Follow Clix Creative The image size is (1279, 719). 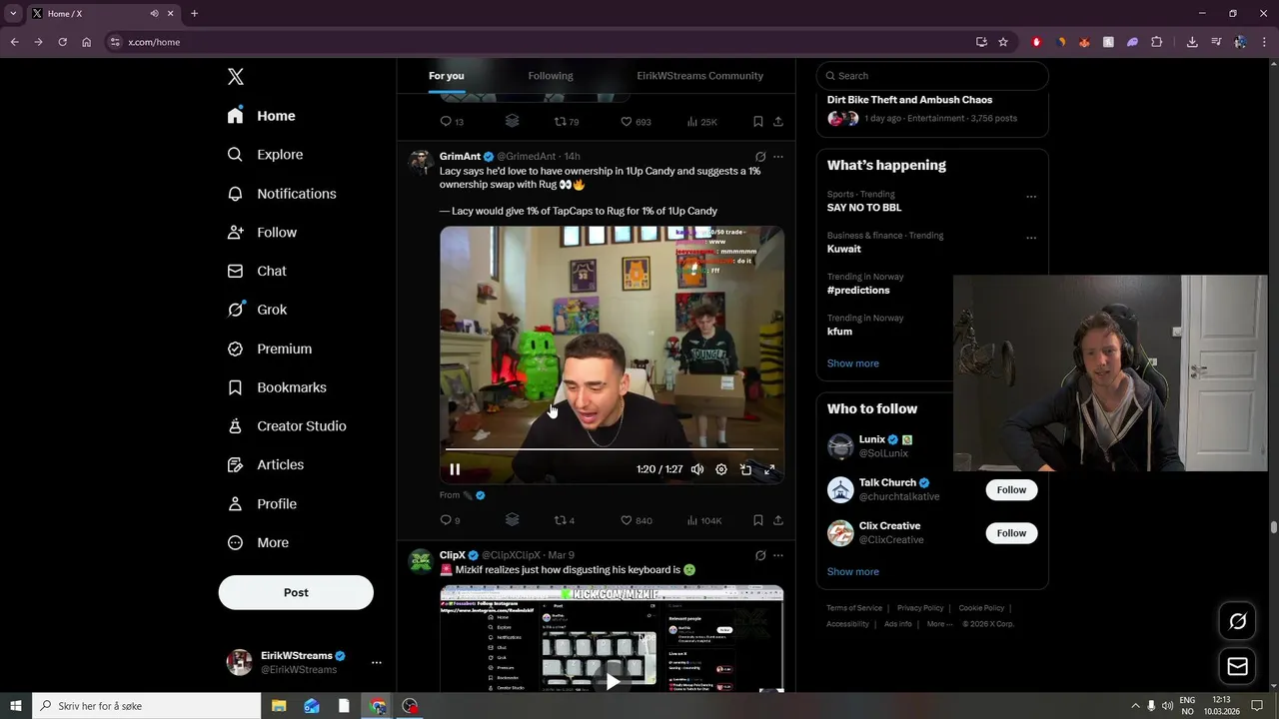(1011, 533)
